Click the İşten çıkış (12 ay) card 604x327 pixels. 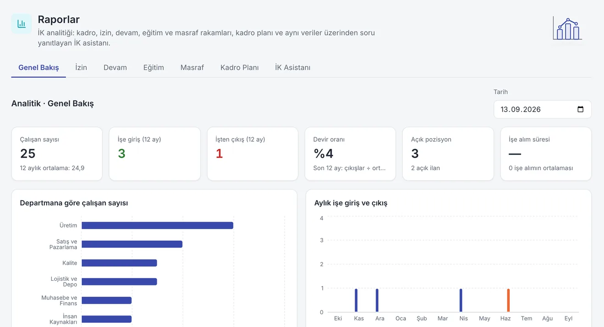coord(253,154)
